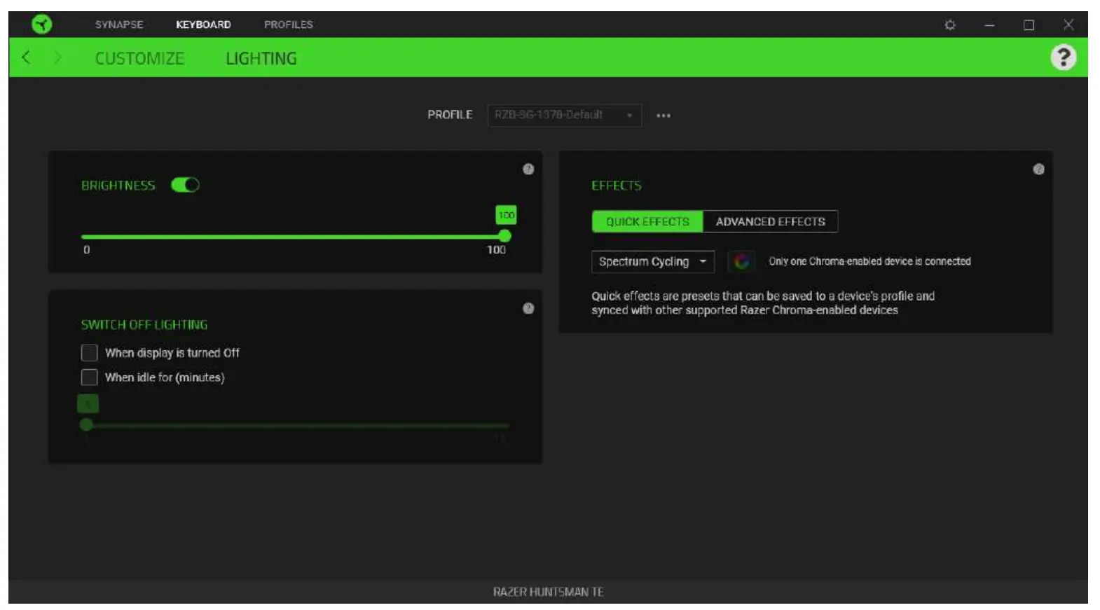The image size is (1100, 610).
Task: Click the Profile label
Action: (x=450, y=115)
